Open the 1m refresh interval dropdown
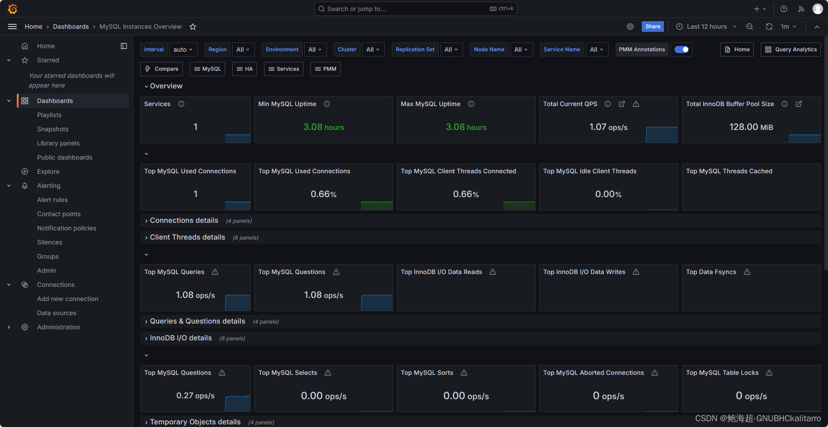828x427 pixels. pos(788,27)
